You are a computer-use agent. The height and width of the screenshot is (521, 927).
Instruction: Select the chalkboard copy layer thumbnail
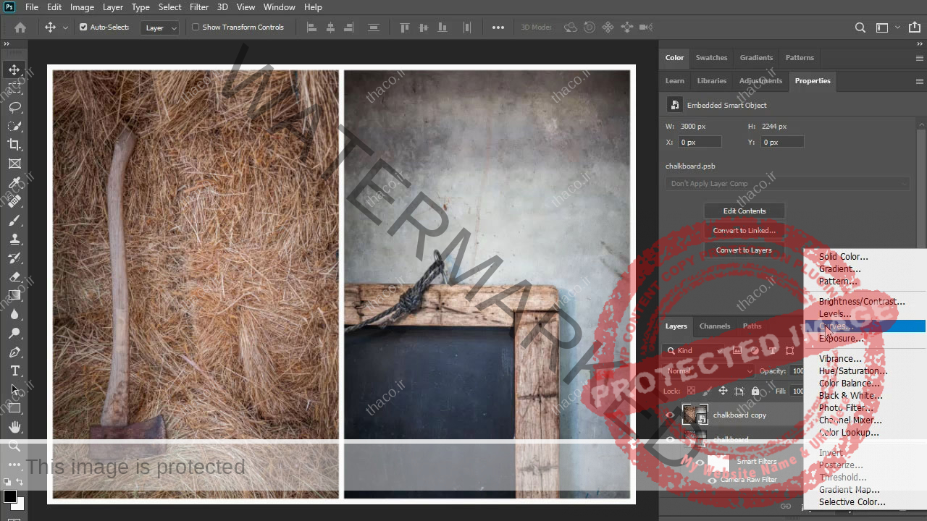tap(694, 415)
